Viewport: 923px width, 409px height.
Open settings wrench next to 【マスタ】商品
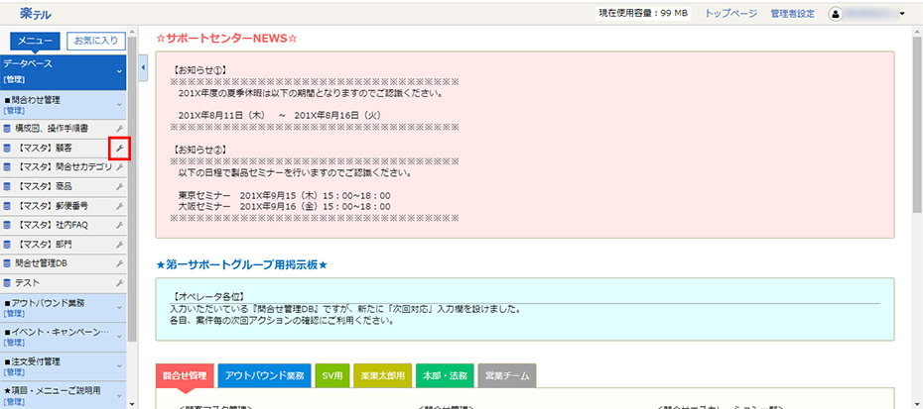(119, 186)
